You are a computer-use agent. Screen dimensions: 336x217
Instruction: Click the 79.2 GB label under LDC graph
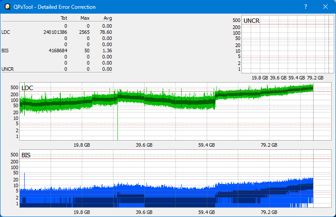(x=269, y=145)
